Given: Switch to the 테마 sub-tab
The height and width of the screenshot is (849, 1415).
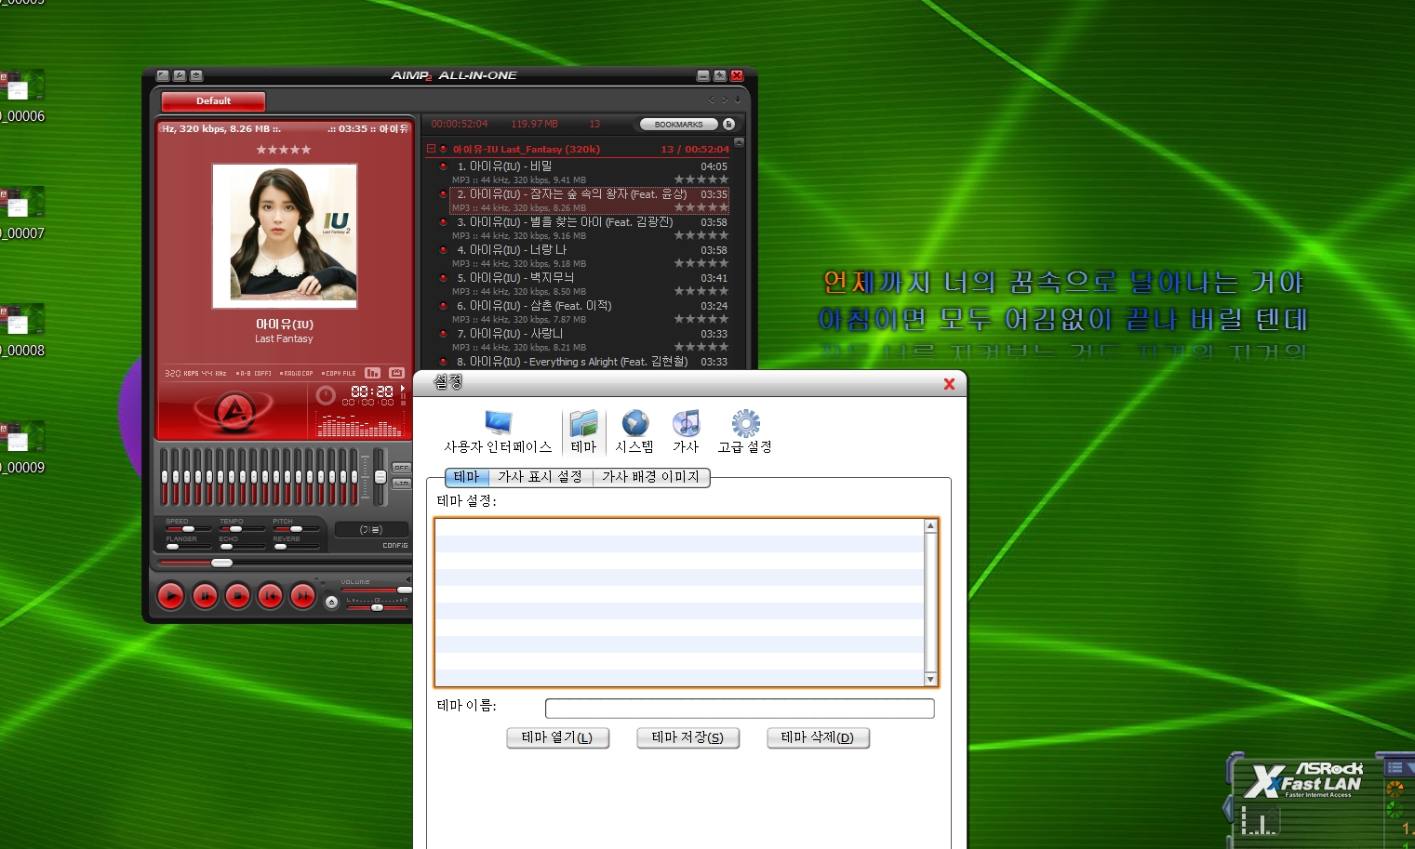Looking at the screenshot, I should [x=467, y=477].
